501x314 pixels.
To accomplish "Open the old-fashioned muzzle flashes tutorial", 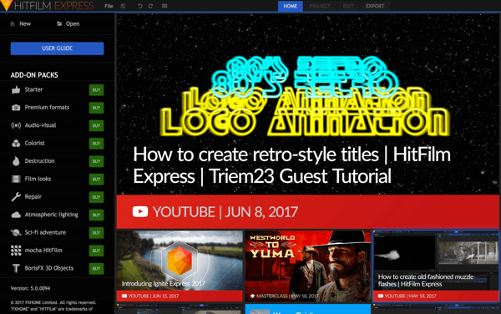I will [436, 266].
